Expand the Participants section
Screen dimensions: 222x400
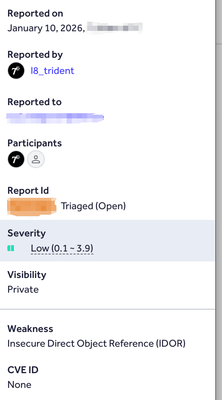[x=34, y=143]
